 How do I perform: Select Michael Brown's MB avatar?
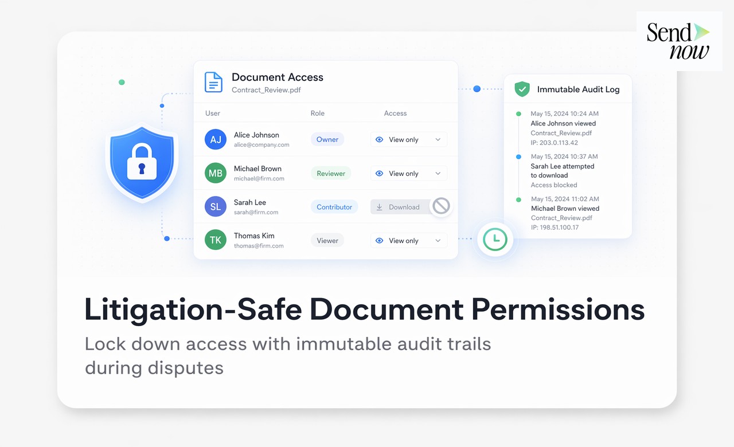click(216, 173)
